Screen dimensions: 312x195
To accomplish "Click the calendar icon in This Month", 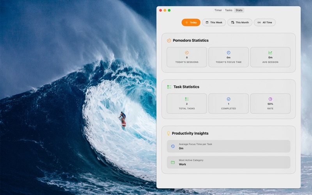I will (232, 23).
